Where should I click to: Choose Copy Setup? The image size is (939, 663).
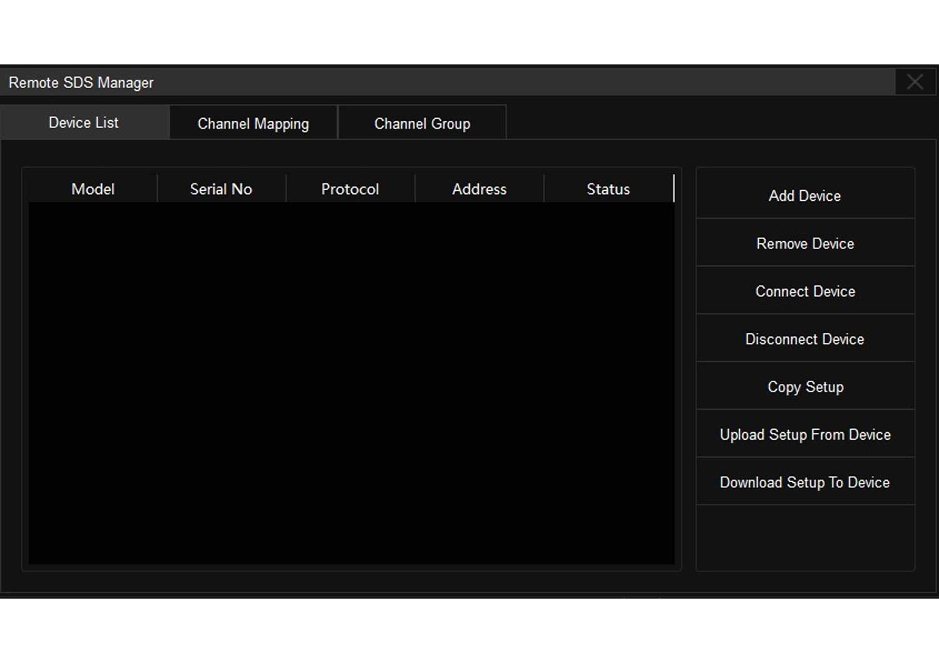pos(805,387)
